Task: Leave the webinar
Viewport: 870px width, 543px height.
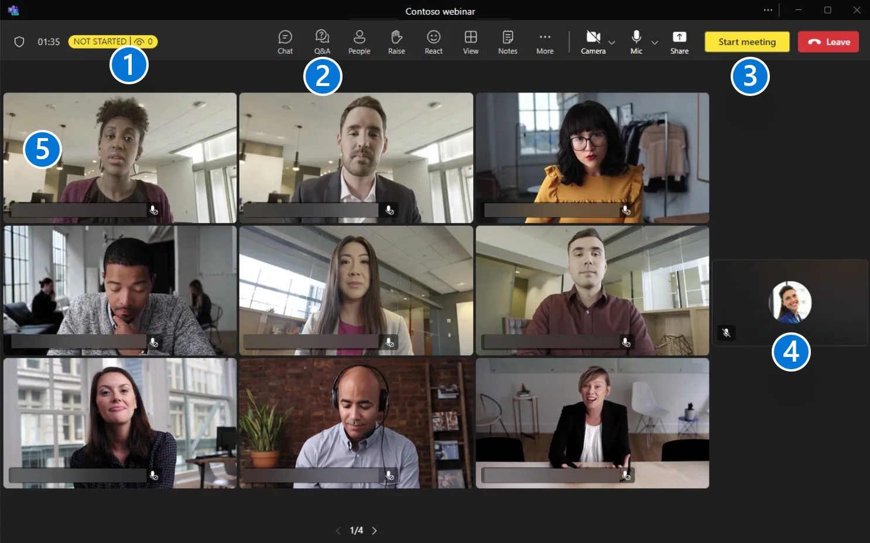Action: [x=828, y=42]
